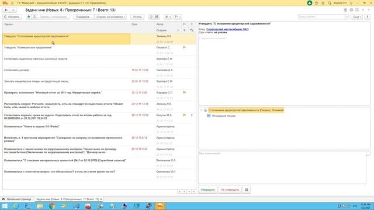Screen dimensions: 374x210
Task: Open the service options icon in the title bar
Action: click(351, 3)
